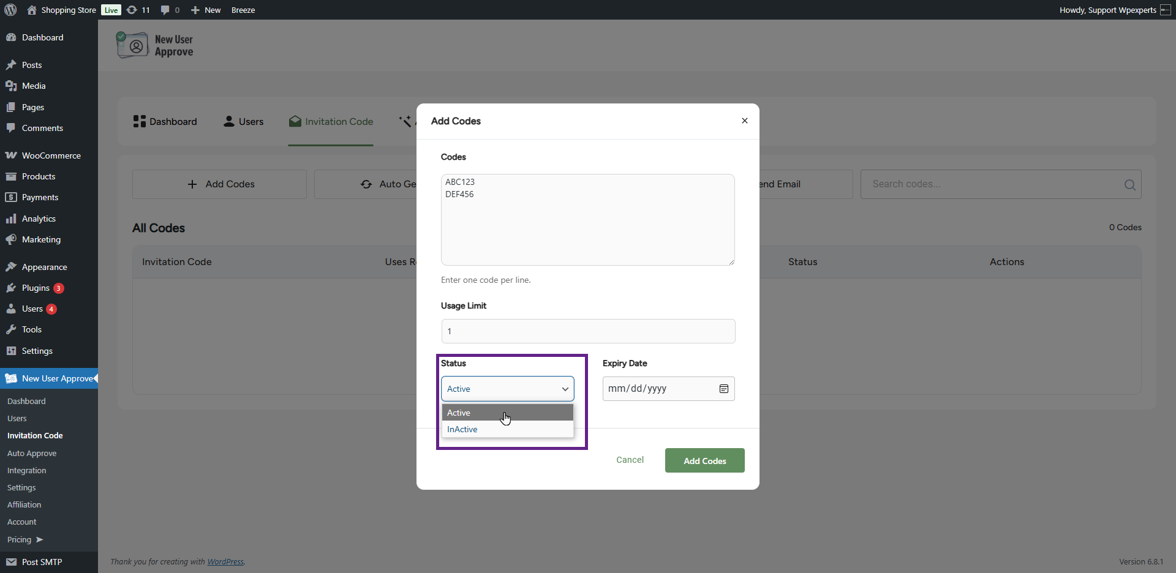Choose the Active option in Status list
This screenshot has width=1176, height=573.
[459, 413]
